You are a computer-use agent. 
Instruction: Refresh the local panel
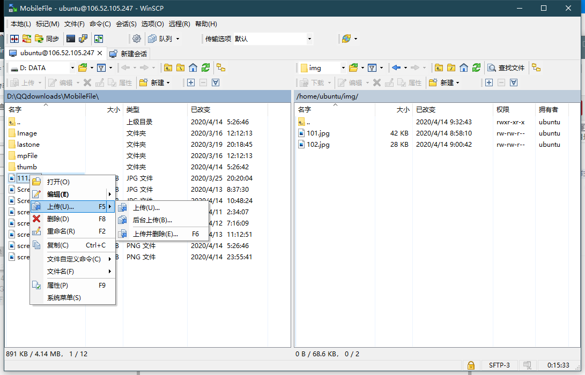(x=205, y=68)
